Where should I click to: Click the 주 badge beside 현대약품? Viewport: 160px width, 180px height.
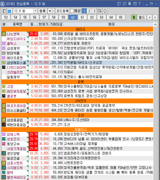(3, 53)
